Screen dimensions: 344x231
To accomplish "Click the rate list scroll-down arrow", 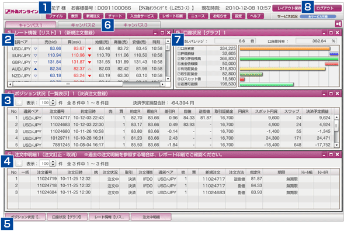I will 168,78.
